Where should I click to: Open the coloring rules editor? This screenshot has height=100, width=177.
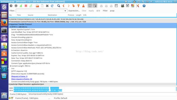coord(133,6)
